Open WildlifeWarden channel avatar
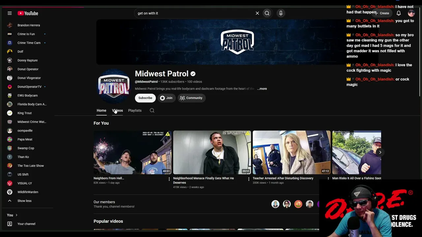Viewport: 422px width, 237px height. click(10, 192)
